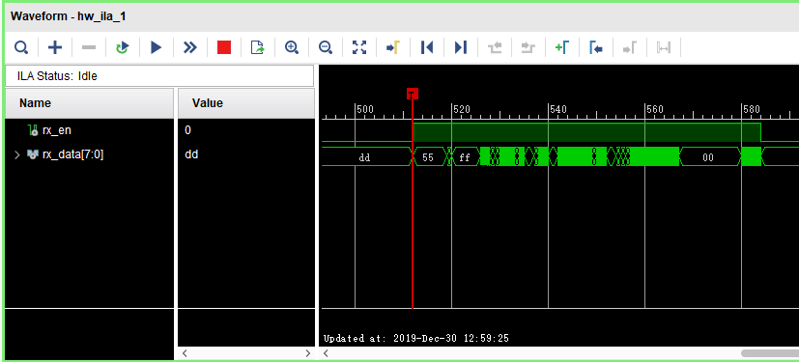Click the Value panel right scroll arrow

pyautogui.click(x=308, y=353)
